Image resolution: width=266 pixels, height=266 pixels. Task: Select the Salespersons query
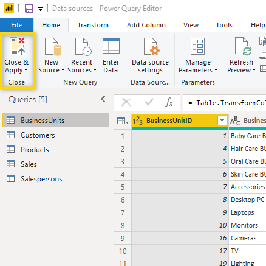click(55, 179)
